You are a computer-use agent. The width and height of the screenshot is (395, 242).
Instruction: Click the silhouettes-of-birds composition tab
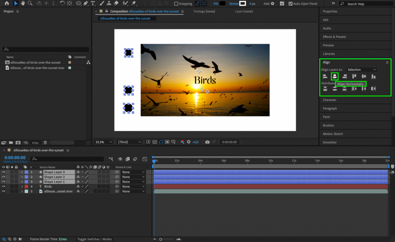[x=154, y=12]
